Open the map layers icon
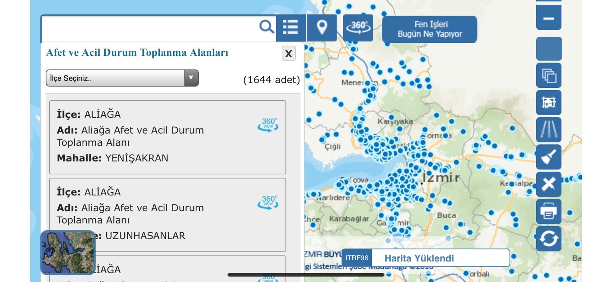The image size is (612, 282). tap(549, 76)
